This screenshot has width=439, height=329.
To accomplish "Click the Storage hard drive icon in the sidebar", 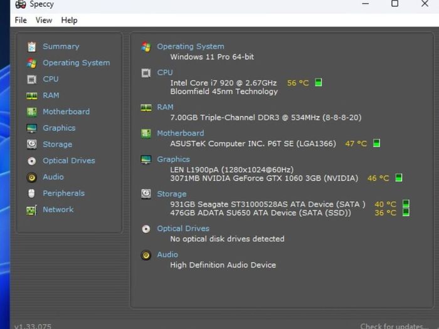I will click(x=31, y=144).
